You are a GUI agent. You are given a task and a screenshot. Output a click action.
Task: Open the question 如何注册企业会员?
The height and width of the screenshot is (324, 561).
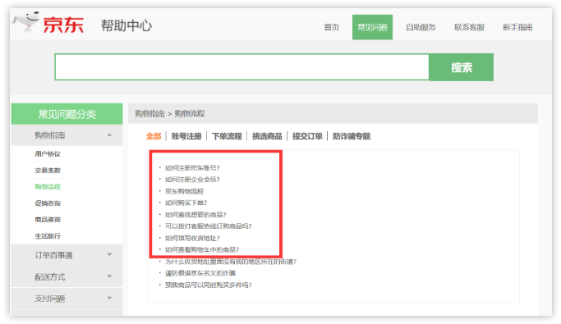click(192, 180)
